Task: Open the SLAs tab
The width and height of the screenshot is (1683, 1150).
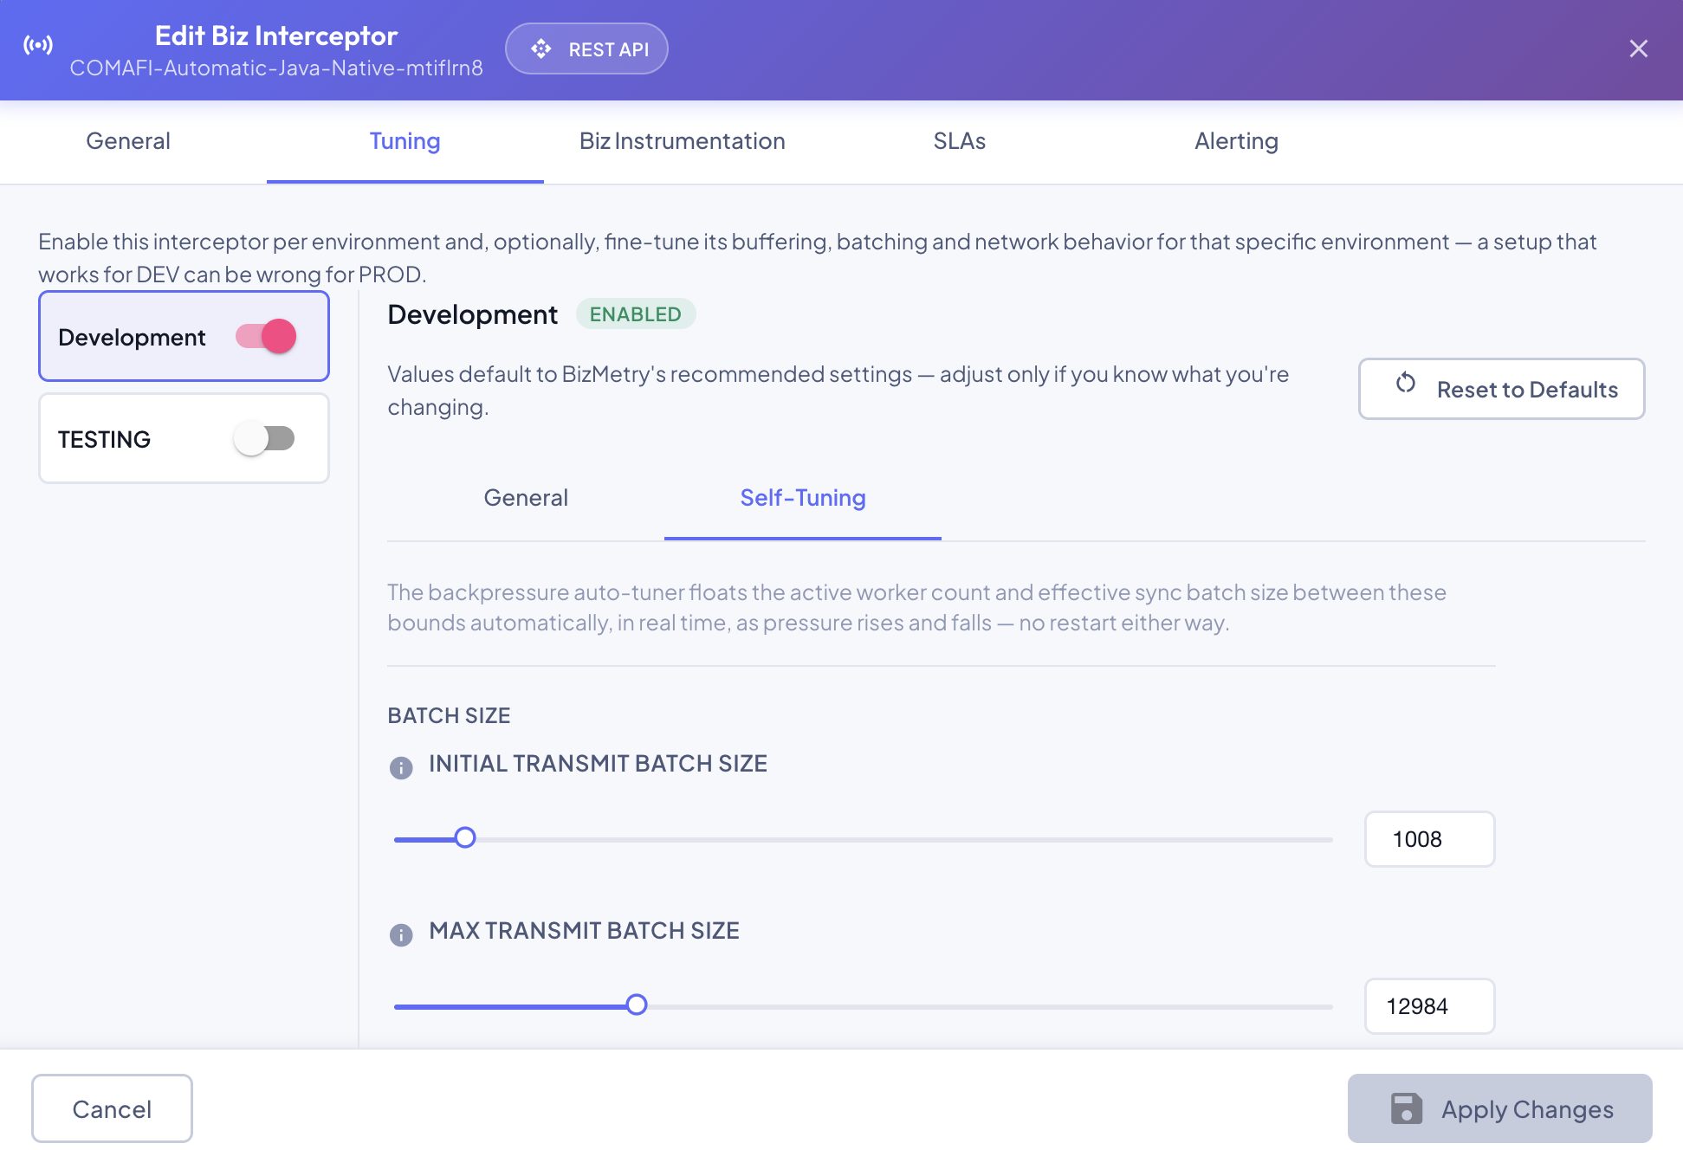Action: 960,141
